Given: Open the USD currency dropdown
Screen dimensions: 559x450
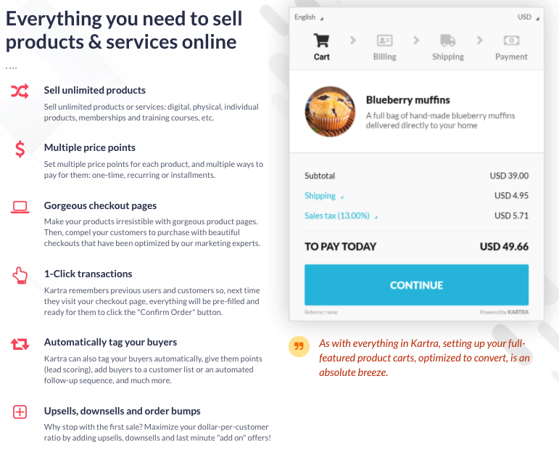Looking at the screenshot, I should coord(529,17).
